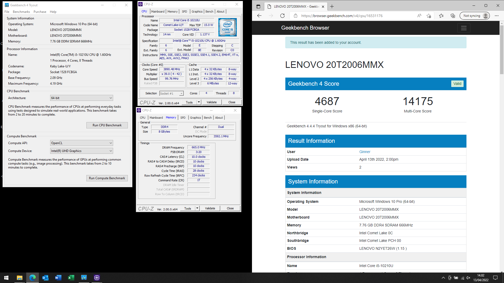Click Close button in top CPU-Z window
This screenshot has width=504, height=283.
(x=232, y=102)
